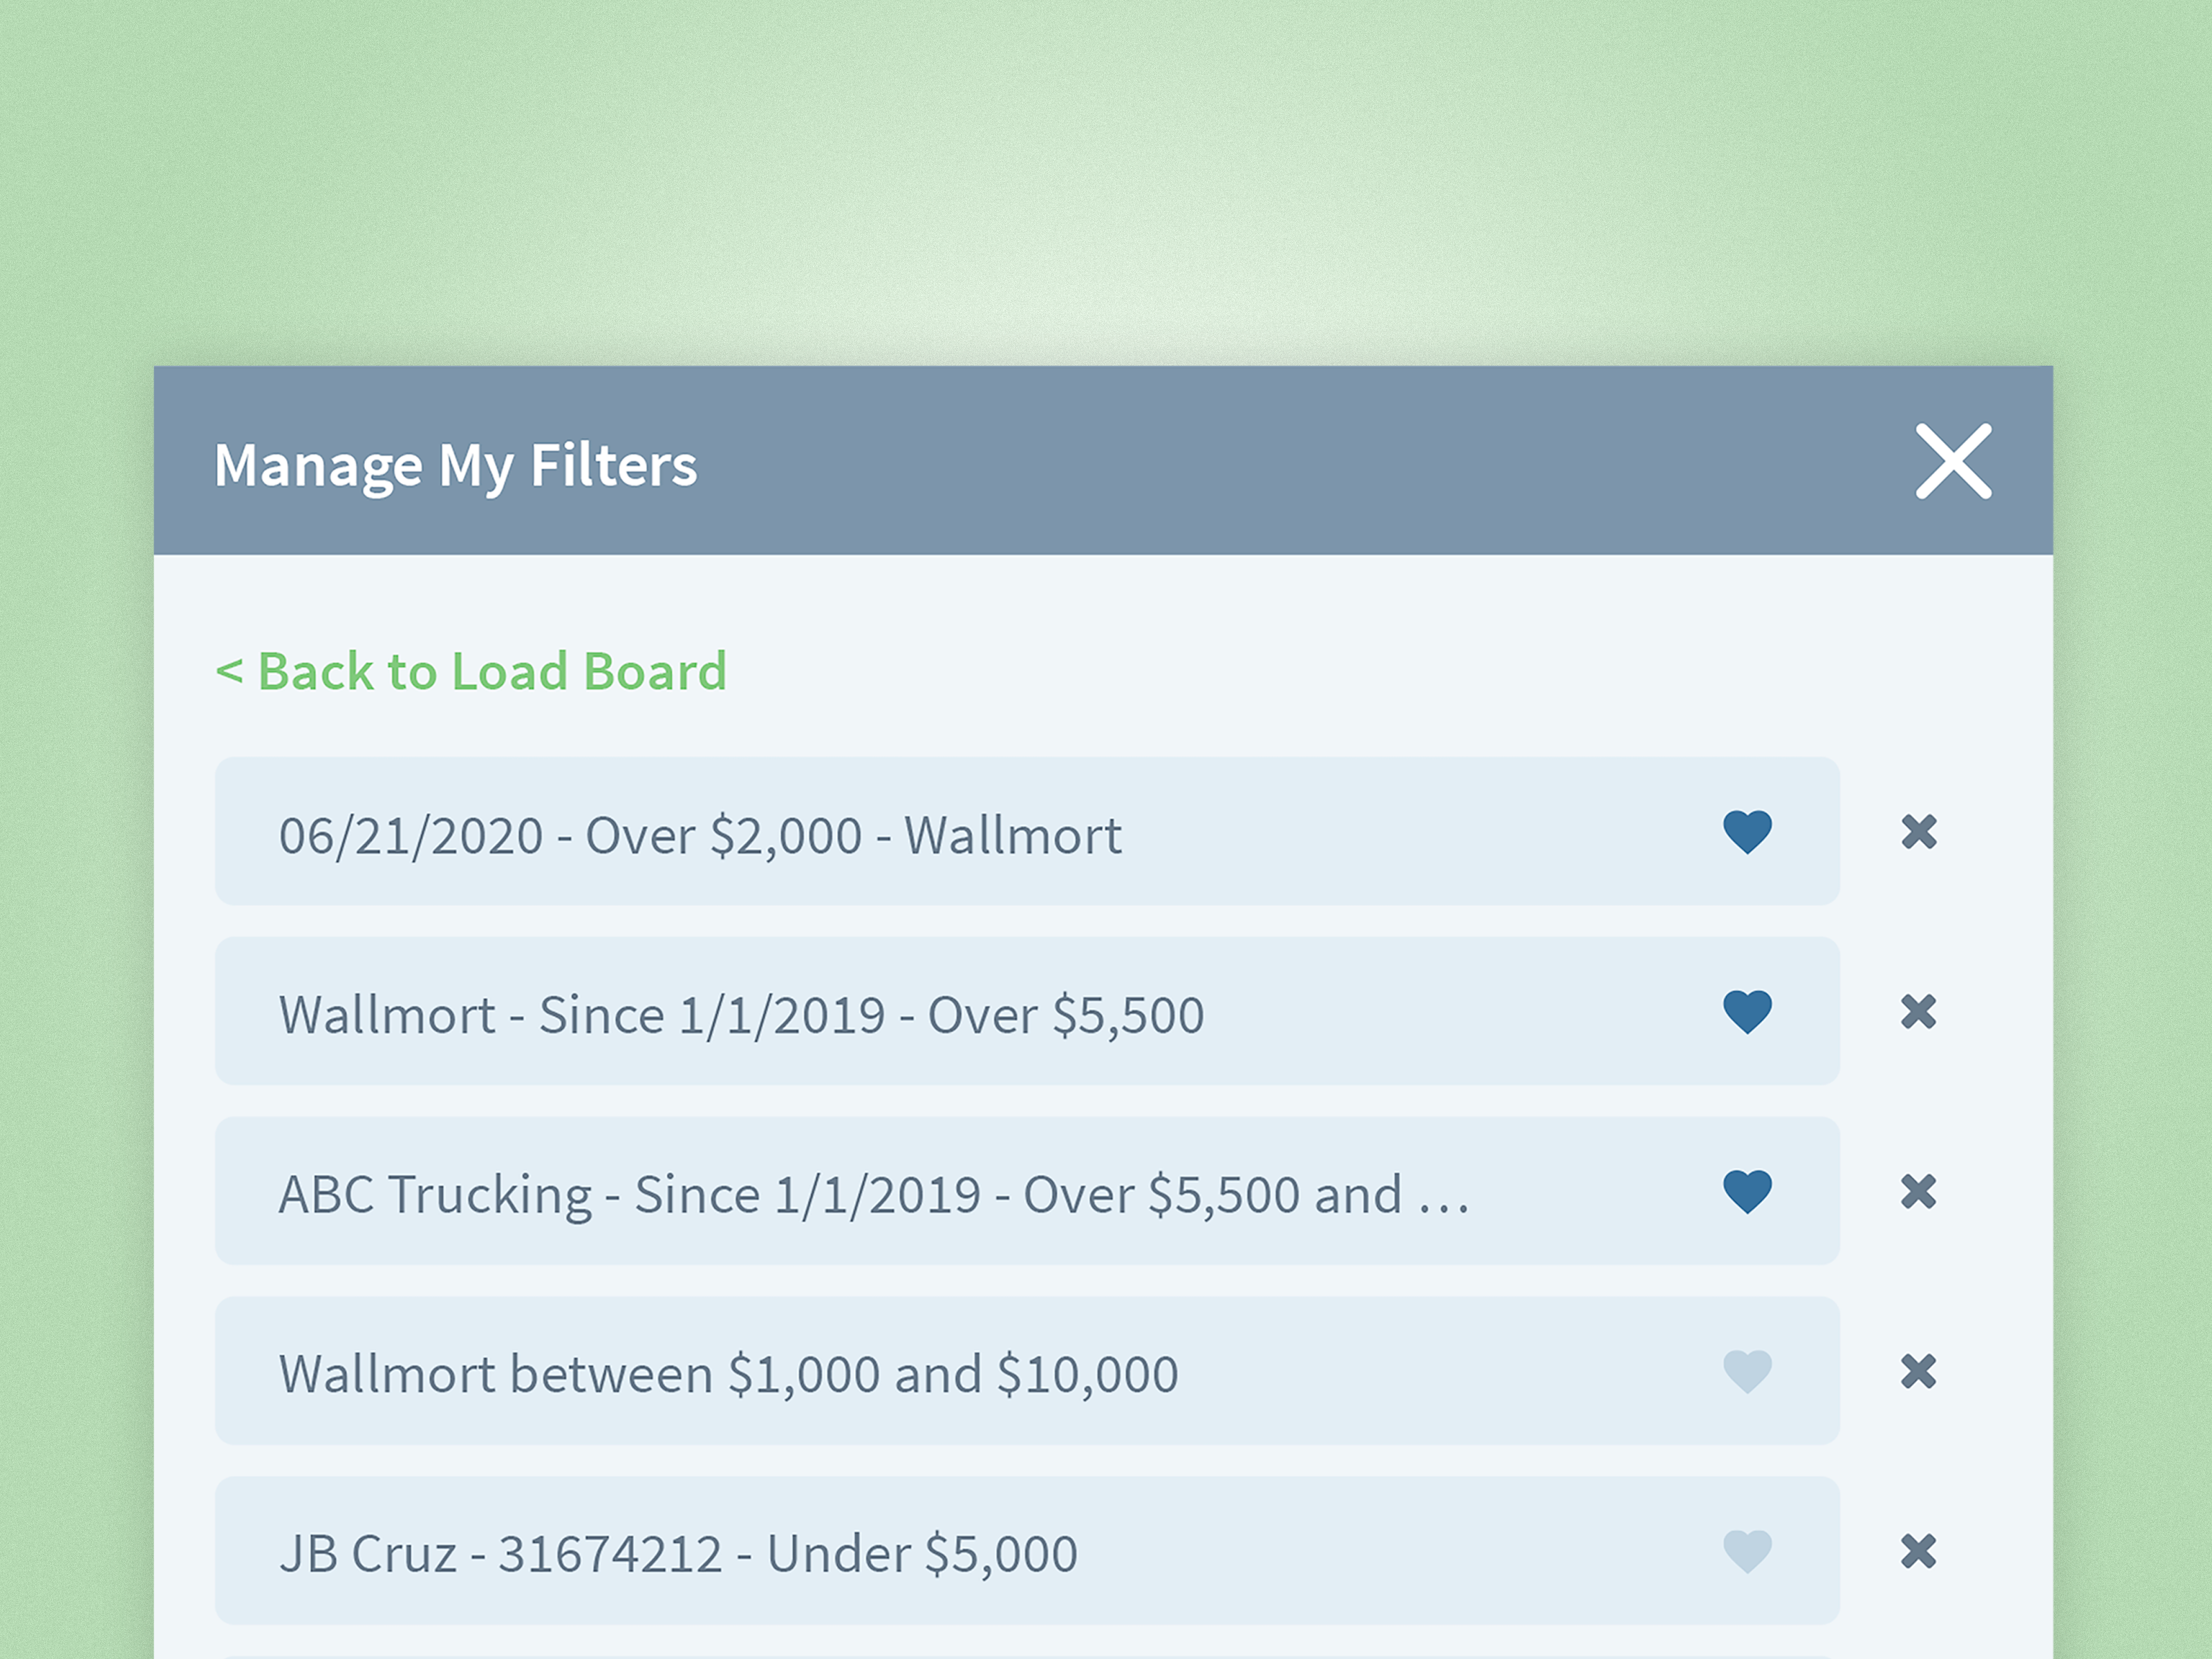Favorite the Wallmort between $1,000 and $10,000 filter
This screenshot has height=1659, width=2212.
pyautogui.click(x=1747, y=1372)
